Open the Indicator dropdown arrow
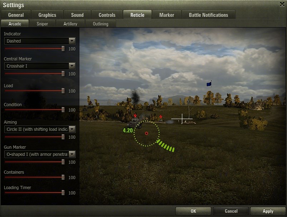The image size is (287, 217). pos(72,41)
